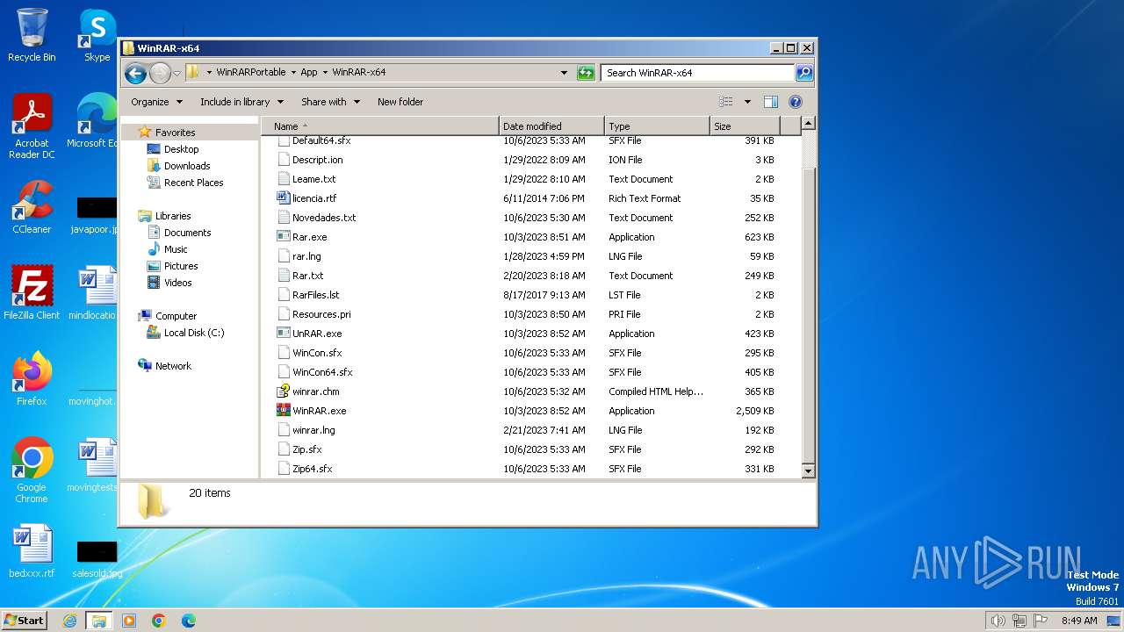Open the Share with dropdown
The width and height of the screenshot is (1124, 632).
pyautogui.click(x=330, y=102)
